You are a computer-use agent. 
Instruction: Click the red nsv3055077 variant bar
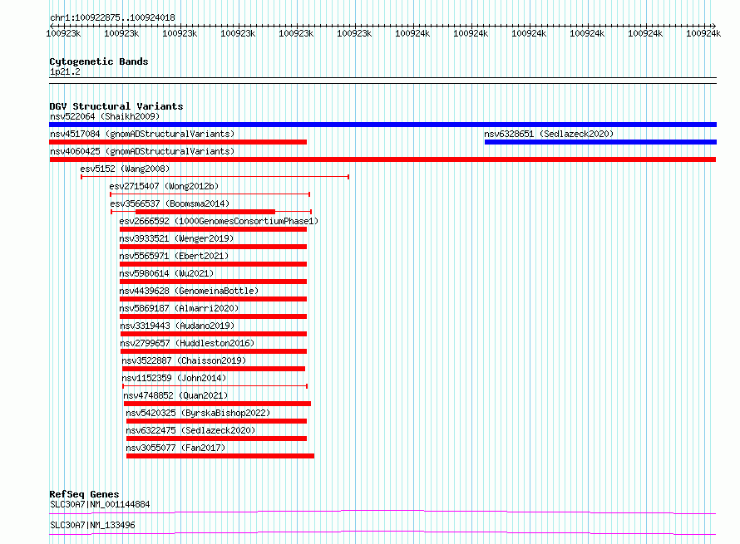point(220,456)
